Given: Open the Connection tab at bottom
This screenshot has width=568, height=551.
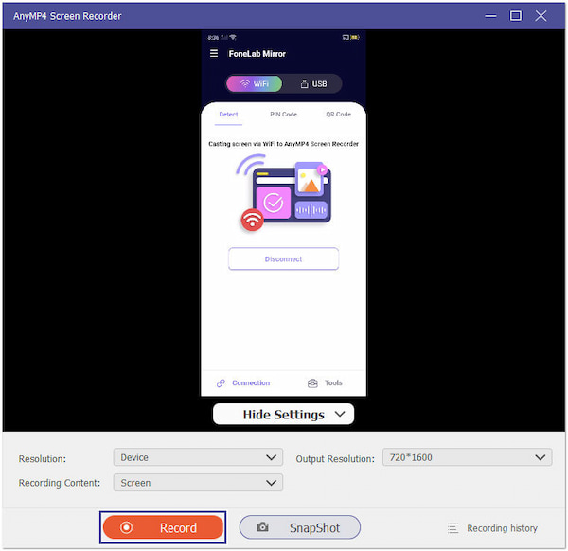Looking at the screenshot, I should 243,383.
